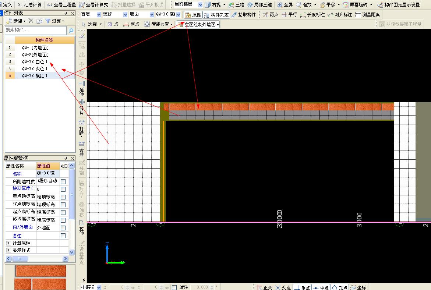
Task: Select 拾取构件 eyedropper tool
Action: [x=244, y=15]
